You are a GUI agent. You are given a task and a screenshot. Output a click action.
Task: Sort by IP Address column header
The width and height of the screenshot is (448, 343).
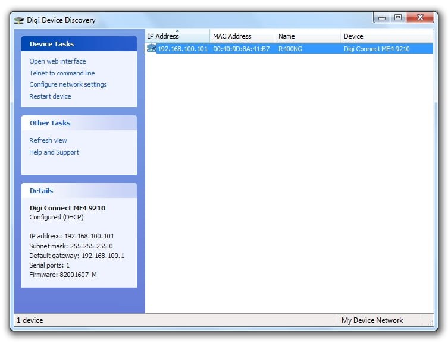click(x=177, y=36)
